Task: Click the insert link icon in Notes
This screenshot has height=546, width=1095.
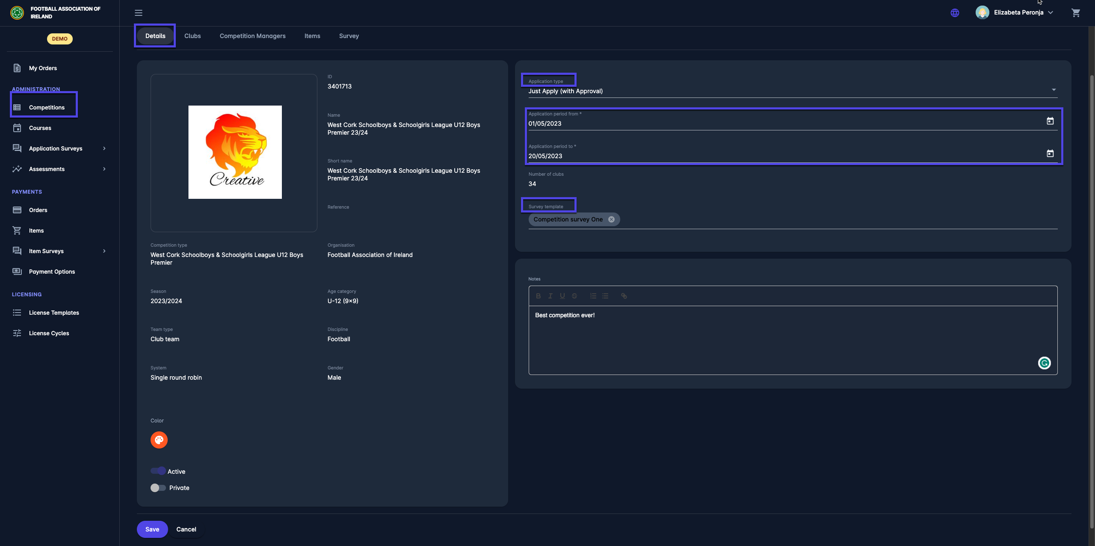Action: [624, 296]
